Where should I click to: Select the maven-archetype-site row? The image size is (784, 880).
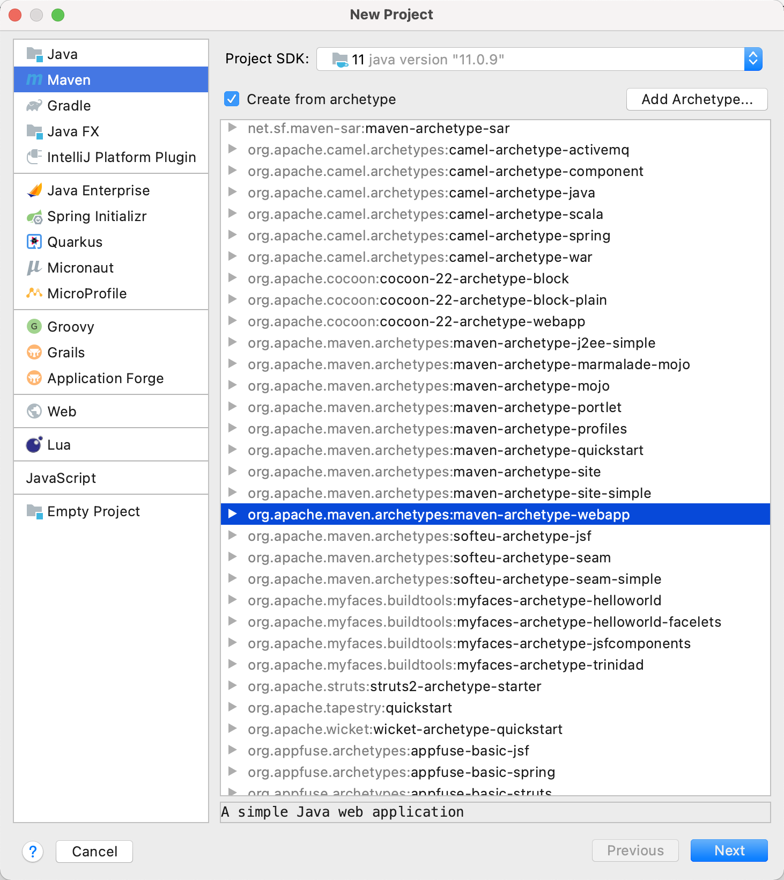[495, 472]
